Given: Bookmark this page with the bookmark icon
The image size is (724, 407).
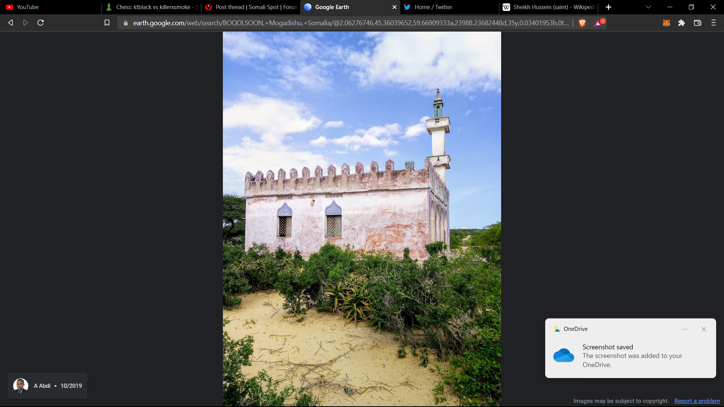Looking at the screenshot, I should (x=107, y=23).
